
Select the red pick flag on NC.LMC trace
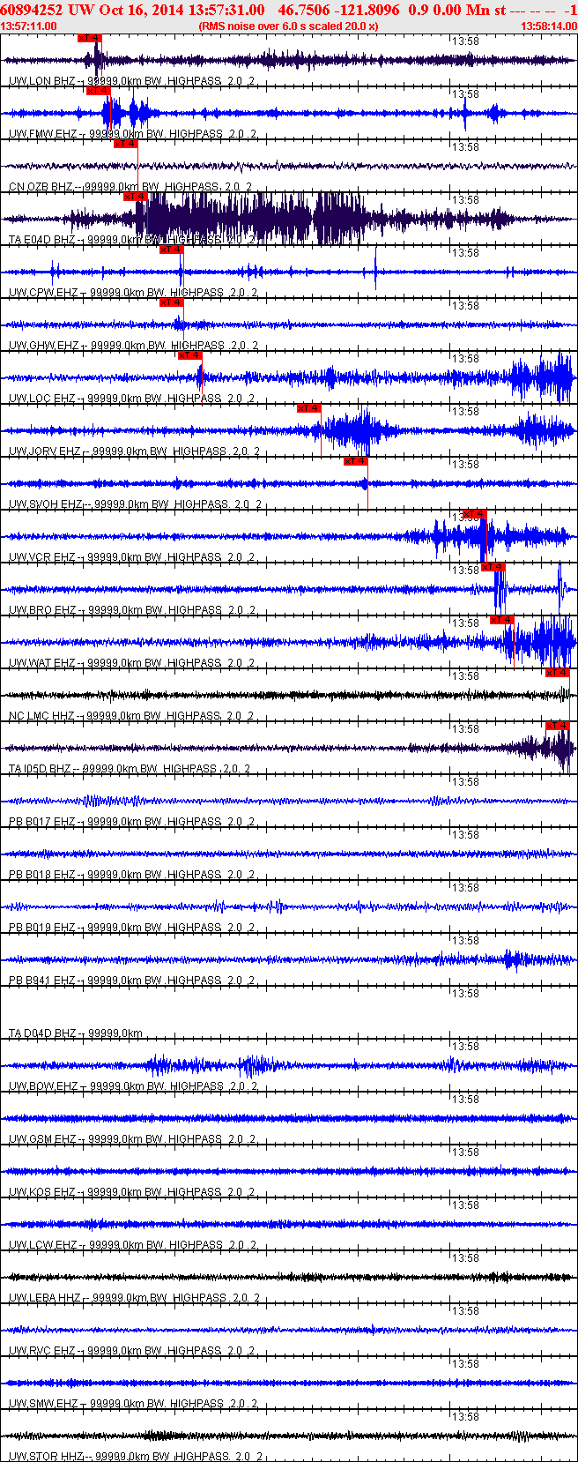point(558,673)
